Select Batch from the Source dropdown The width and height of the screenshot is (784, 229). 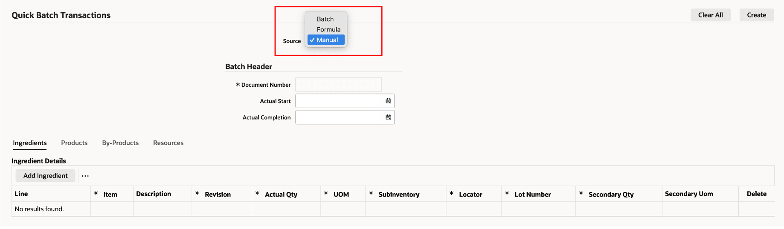325,19
